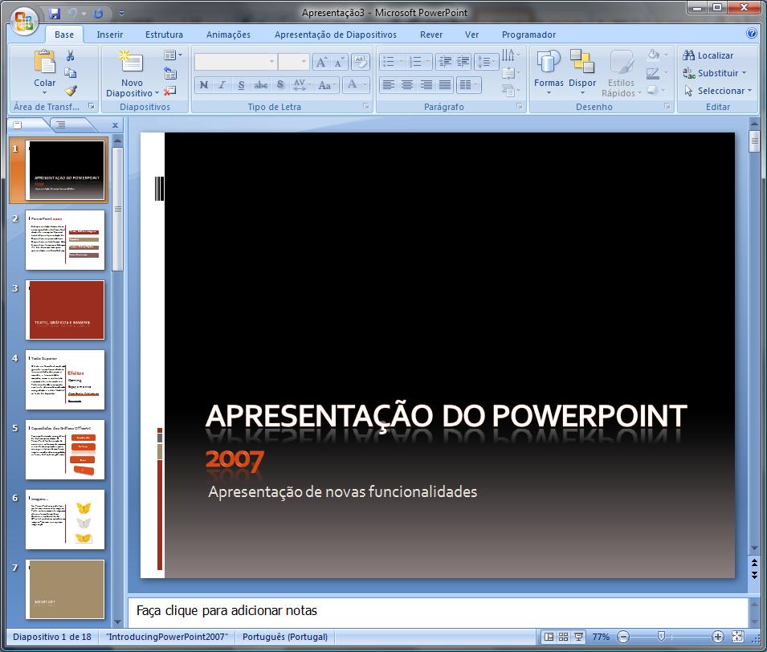Switch to slide sorter view
The width and height of the screenshot is (767, 652).
coord(564,637)
